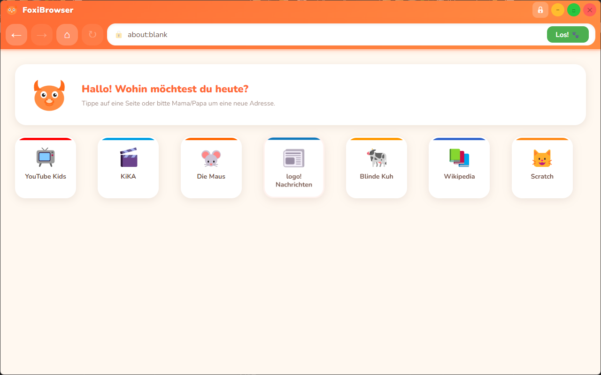
Task: Close FoxiBrowser with the red button
Action: click(x=590, y=10)
